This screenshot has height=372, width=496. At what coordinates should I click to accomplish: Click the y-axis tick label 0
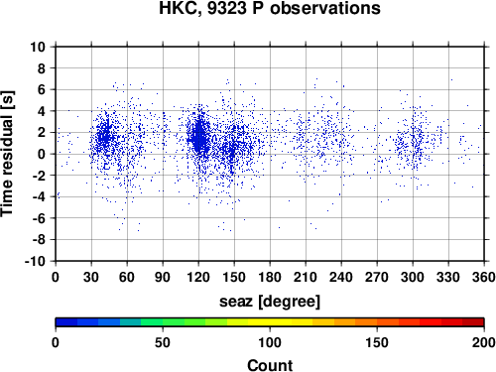click(42, 154)
